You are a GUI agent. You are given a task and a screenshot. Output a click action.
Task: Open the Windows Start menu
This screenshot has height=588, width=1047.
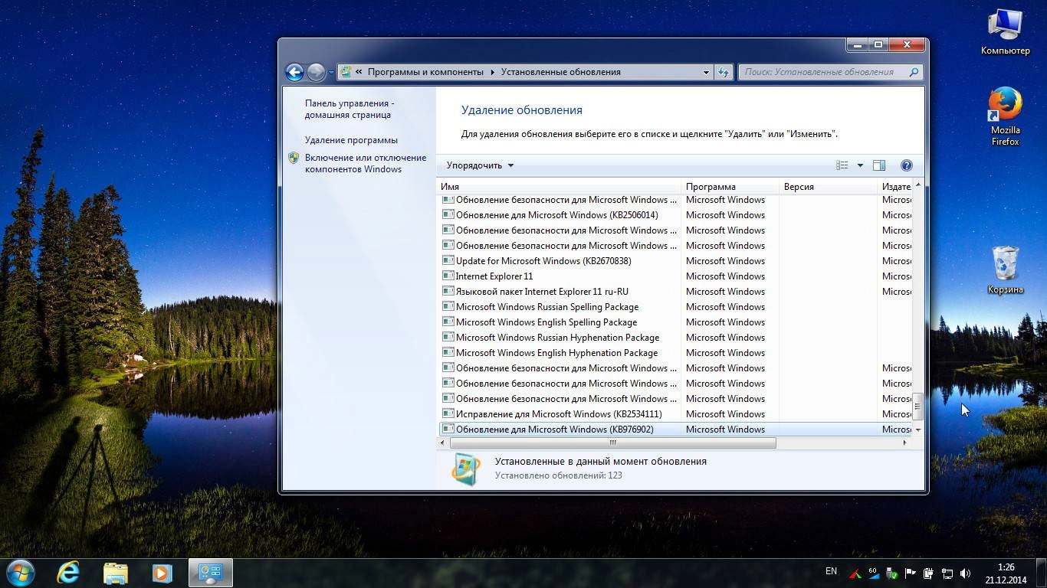click(x=19, y=572)
